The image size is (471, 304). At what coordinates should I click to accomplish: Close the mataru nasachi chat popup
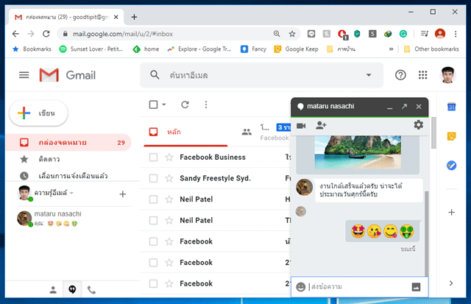(x=419, y=106)
